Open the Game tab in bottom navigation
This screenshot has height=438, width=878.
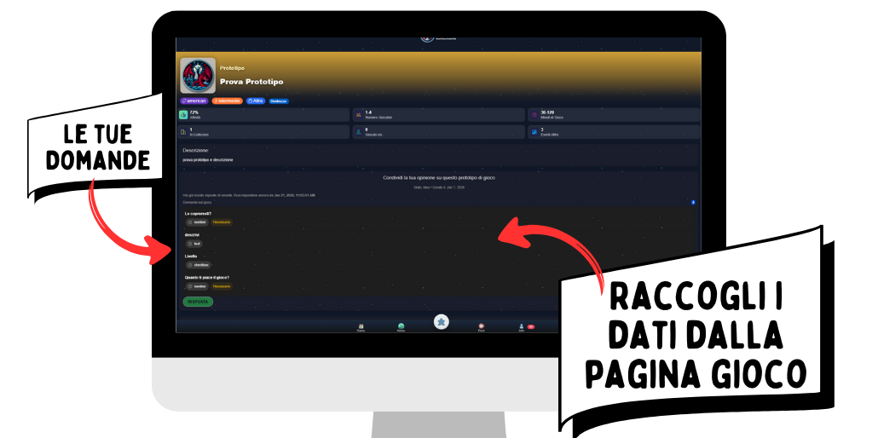tap(361, 326)
